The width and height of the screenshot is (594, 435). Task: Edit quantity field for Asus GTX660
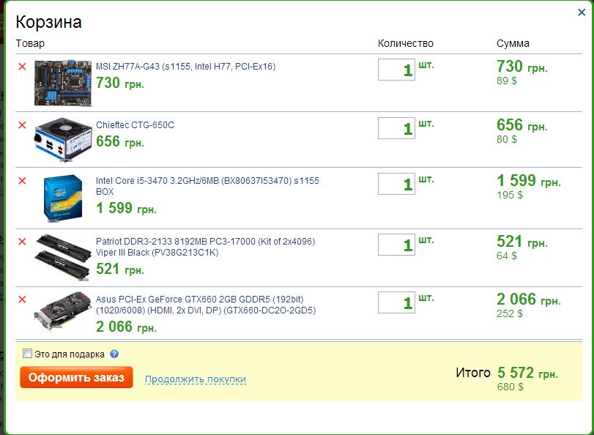(x=396, y=303)
